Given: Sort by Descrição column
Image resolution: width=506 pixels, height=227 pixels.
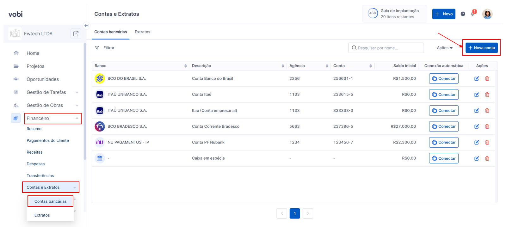Looking at the screenshot, I should pos(283,66).
